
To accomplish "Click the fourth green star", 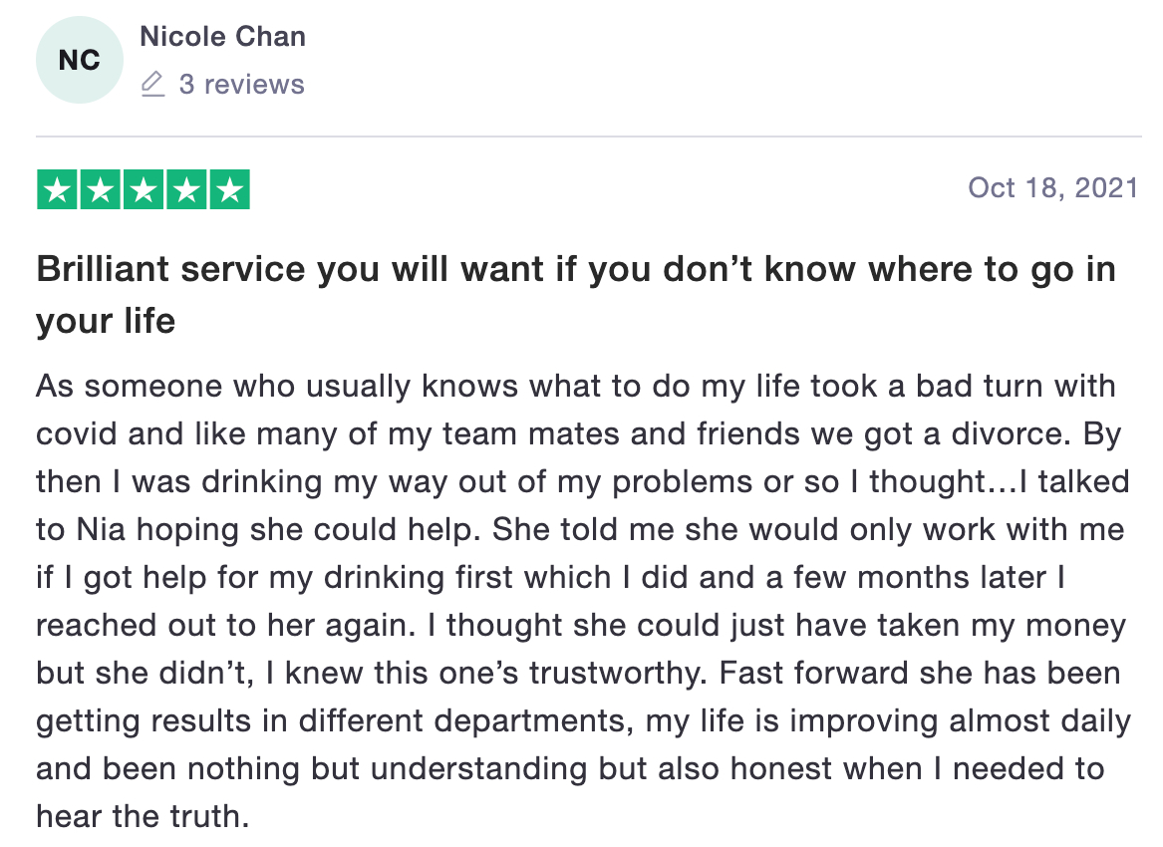I will pos(186,190).
